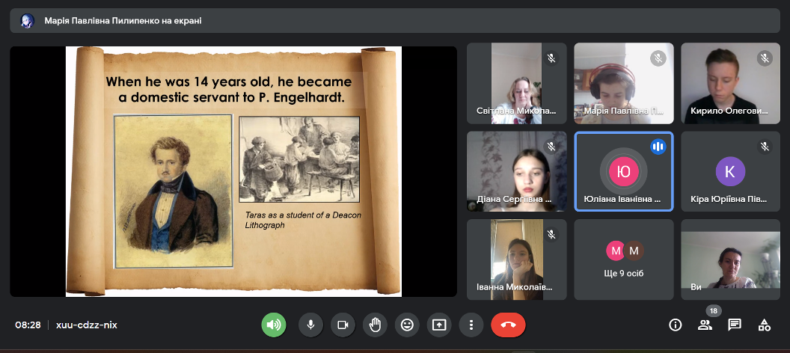The image size is (790, 353).
Task: Select Кіра Юріївна's tile
Action: [x=731, y=171]
